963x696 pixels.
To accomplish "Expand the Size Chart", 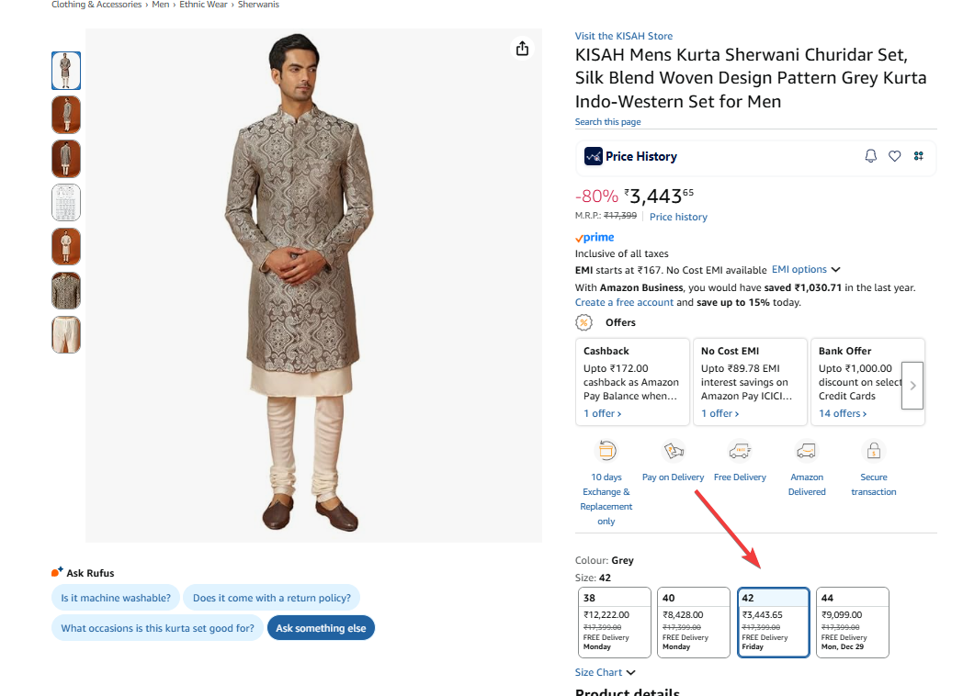I will 606,673.
